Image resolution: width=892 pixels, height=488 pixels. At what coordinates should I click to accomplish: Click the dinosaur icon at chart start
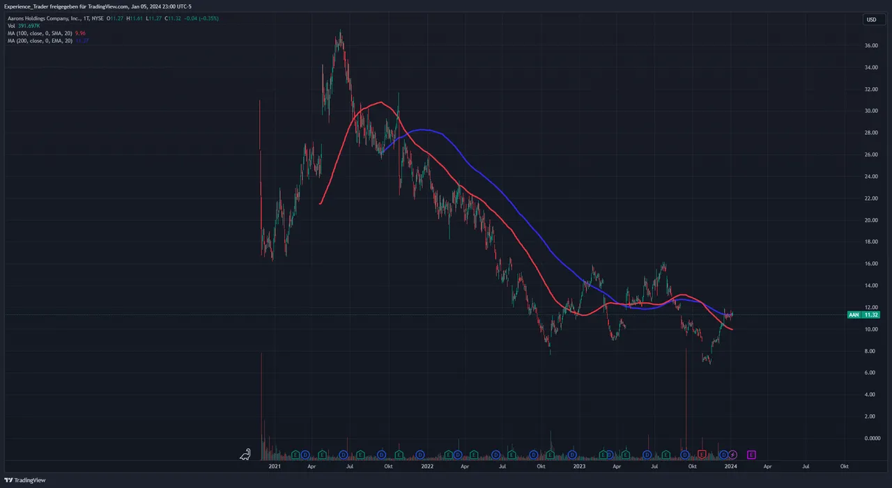(x=245, y=455)
